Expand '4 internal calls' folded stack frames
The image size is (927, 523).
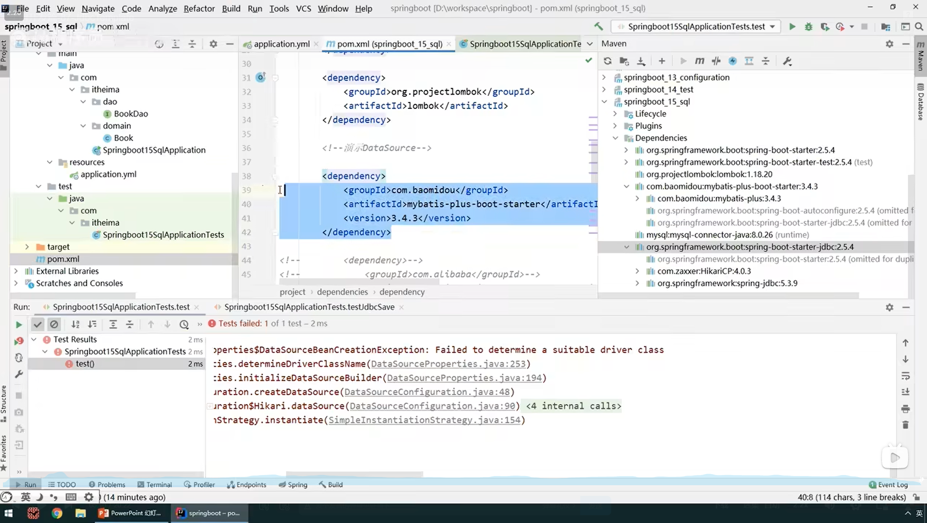pyautogui.click(x=573, y=406)
